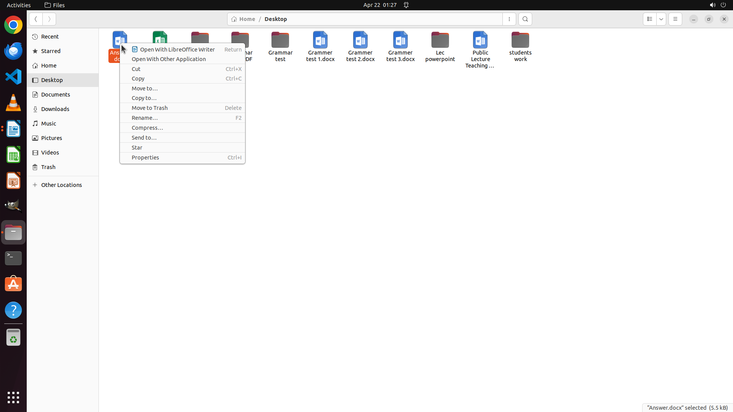This screenshot has height=412, width=733.
Task: Open Other Locations in sidebar
Action: tap(61, 185)
